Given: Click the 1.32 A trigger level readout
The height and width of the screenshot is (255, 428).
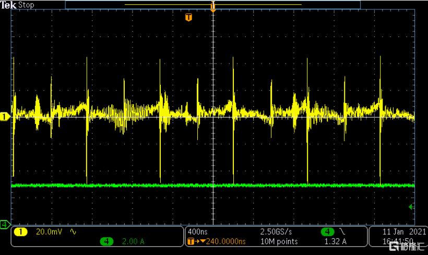Looking at the screenshot, I should point(335,241).
